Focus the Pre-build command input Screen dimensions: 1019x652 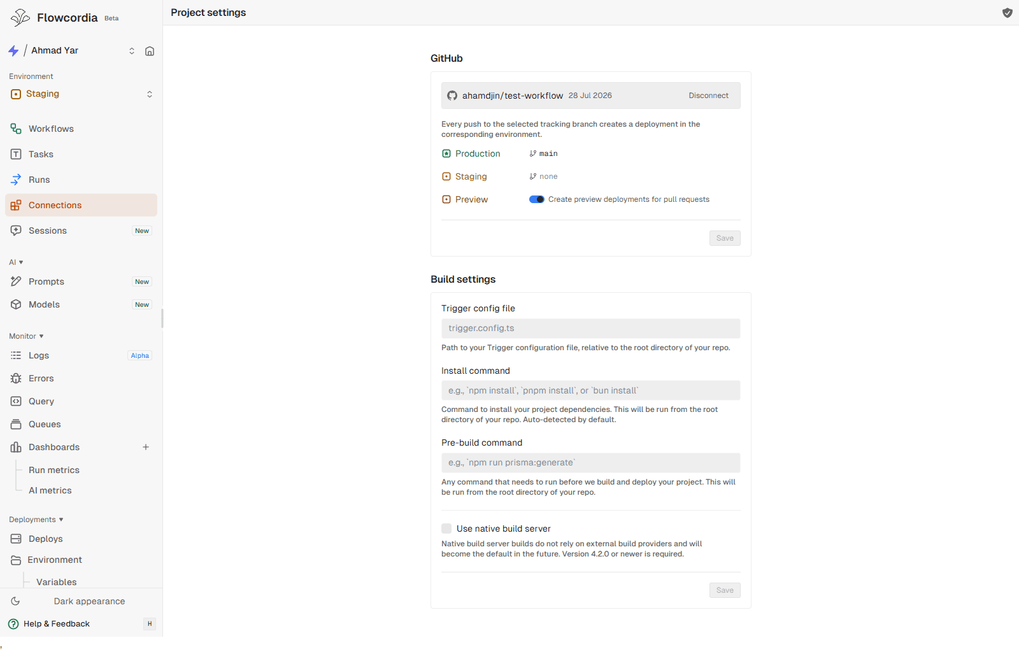pyautogui.click(x=591, y=463)
